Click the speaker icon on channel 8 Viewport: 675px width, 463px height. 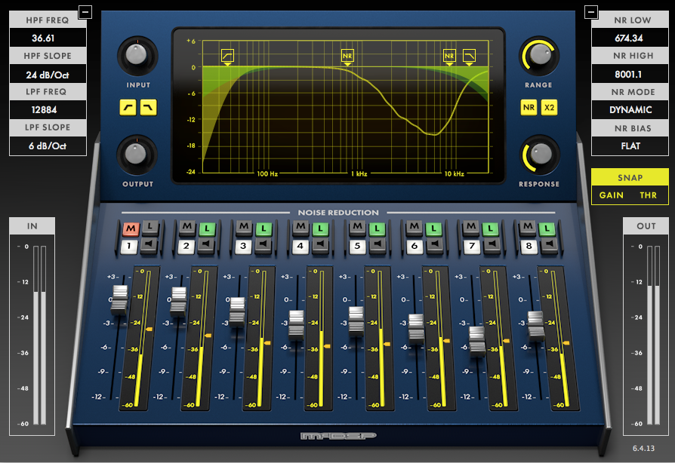(x=550, y=243)
